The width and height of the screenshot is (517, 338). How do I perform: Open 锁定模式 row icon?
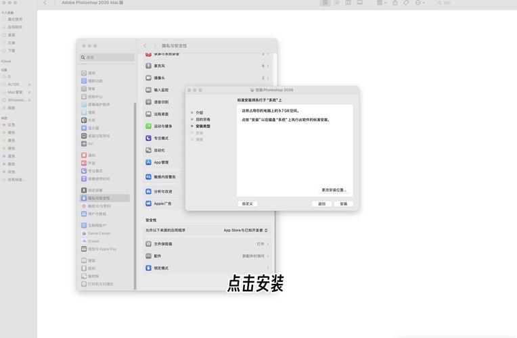(148, 268)
